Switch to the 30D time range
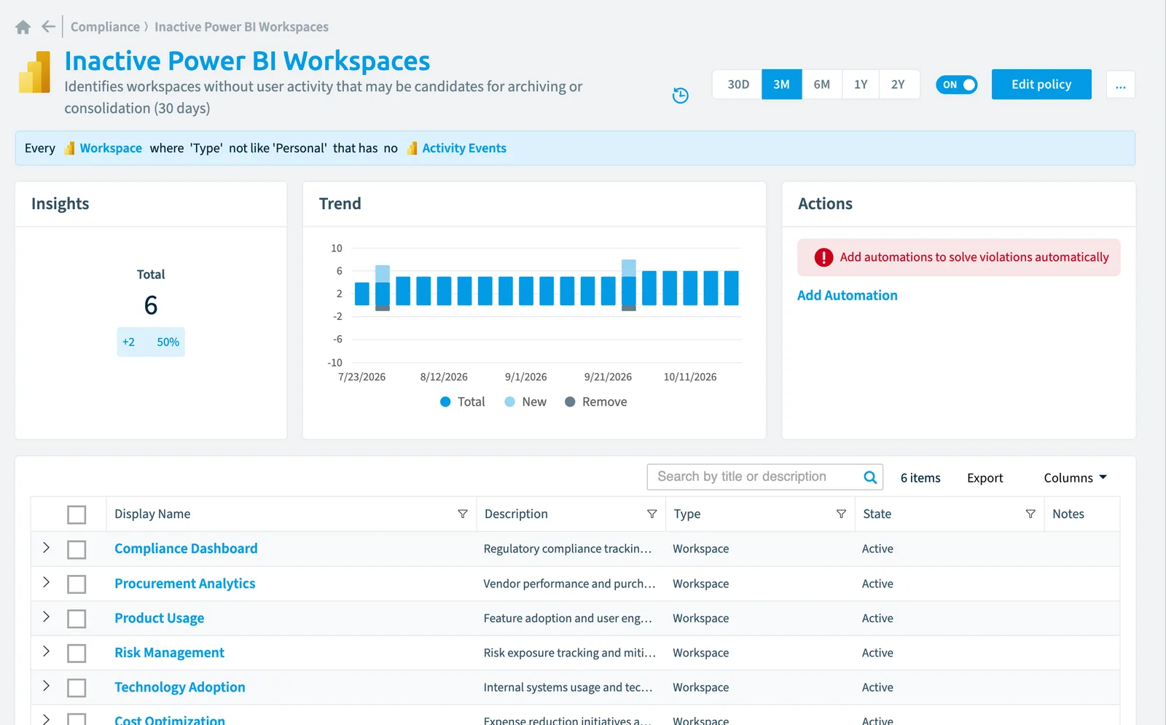Image resolution: width=1166 pixels, height=725 pixels. click(737, 85)
